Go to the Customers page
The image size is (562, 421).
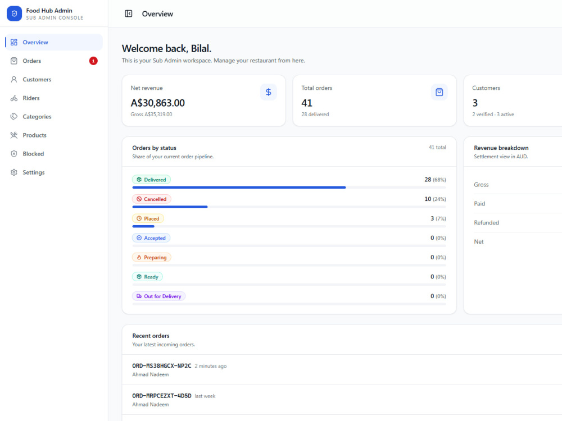pos(54,80)
